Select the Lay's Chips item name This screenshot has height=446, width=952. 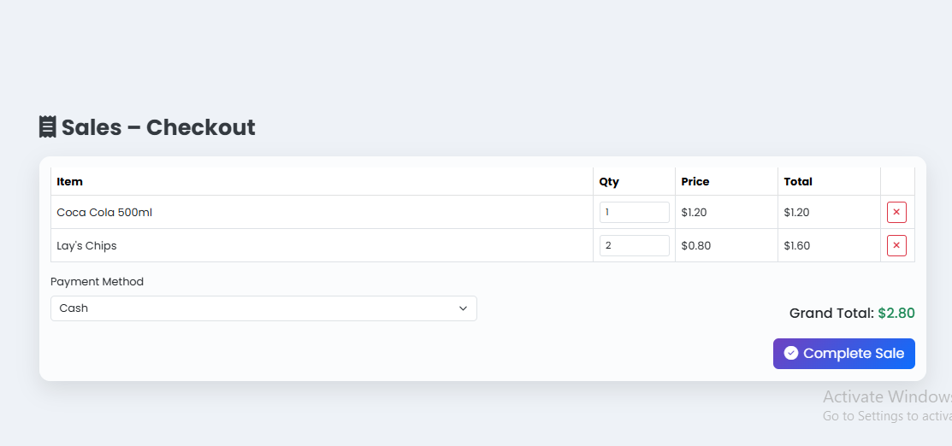pos(86,245)
